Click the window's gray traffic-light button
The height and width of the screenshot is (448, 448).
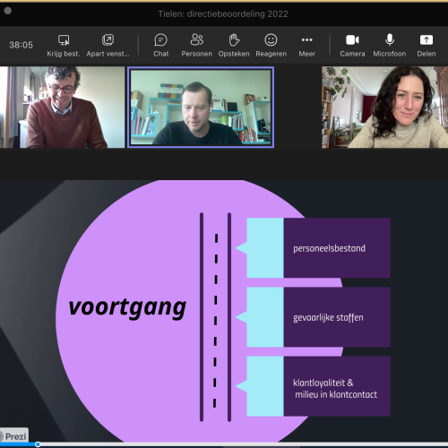tap(8, 11)
